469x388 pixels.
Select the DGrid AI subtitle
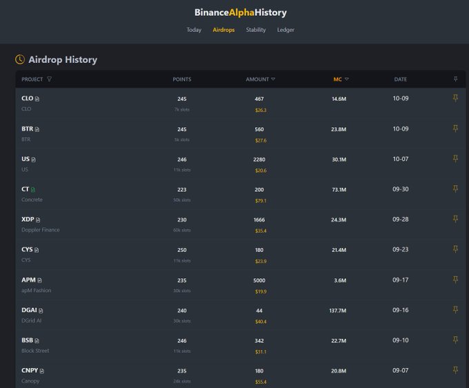click(x=32, y=320)
